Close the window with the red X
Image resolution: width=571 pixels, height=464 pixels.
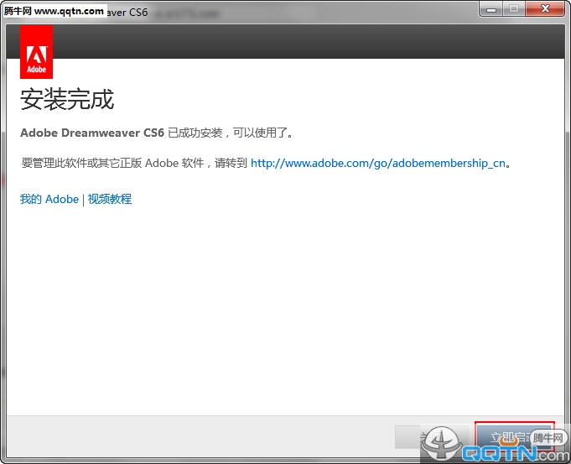pyautogui.click(x=545, y=9)
